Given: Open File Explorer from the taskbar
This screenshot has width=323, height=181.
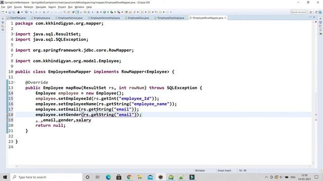Looking at the screenshot, I should 140,177.
